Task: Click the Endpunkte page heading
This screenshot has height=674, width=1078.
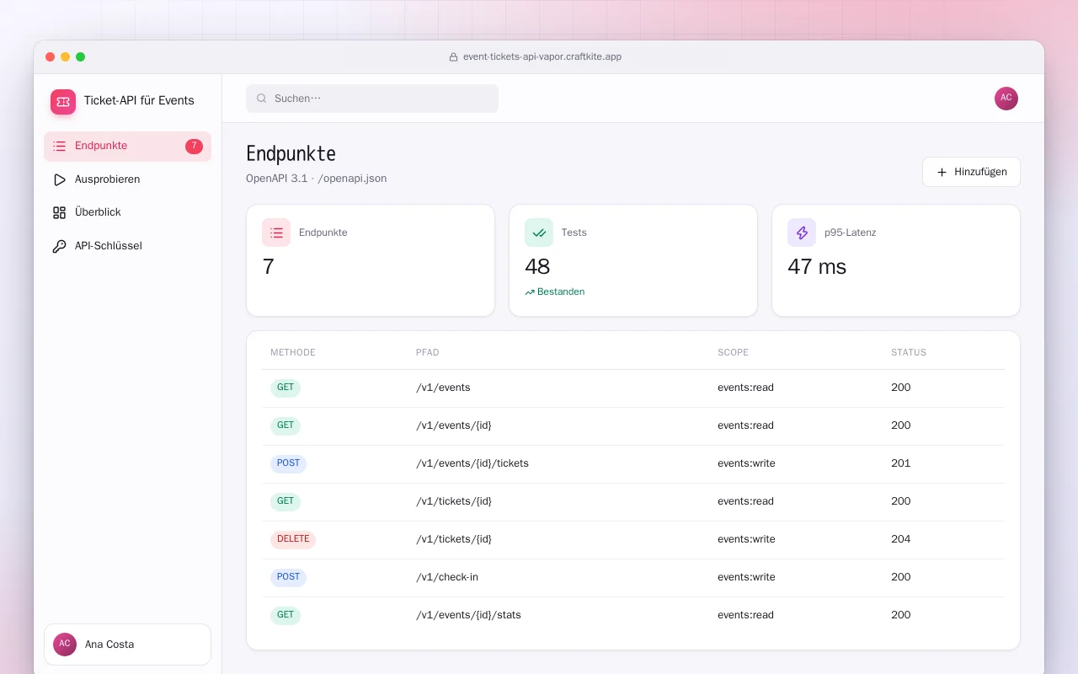Action: [291, 154]
